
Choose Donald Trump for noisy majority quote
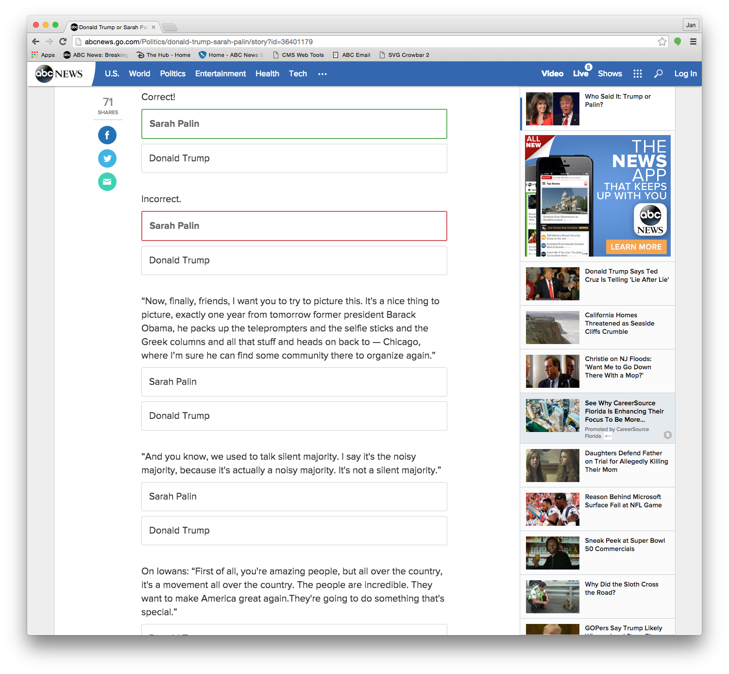pos(294,531)
